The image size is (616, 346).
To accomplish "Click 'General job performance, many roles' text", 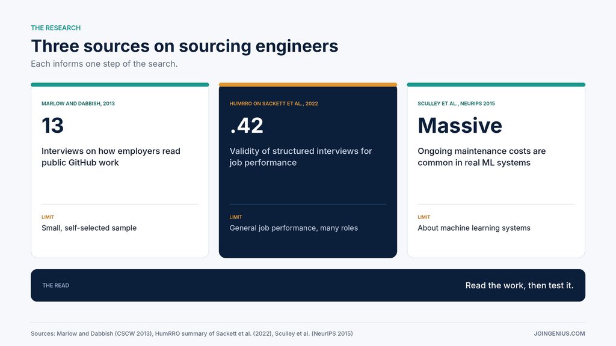I will point(294,228).
